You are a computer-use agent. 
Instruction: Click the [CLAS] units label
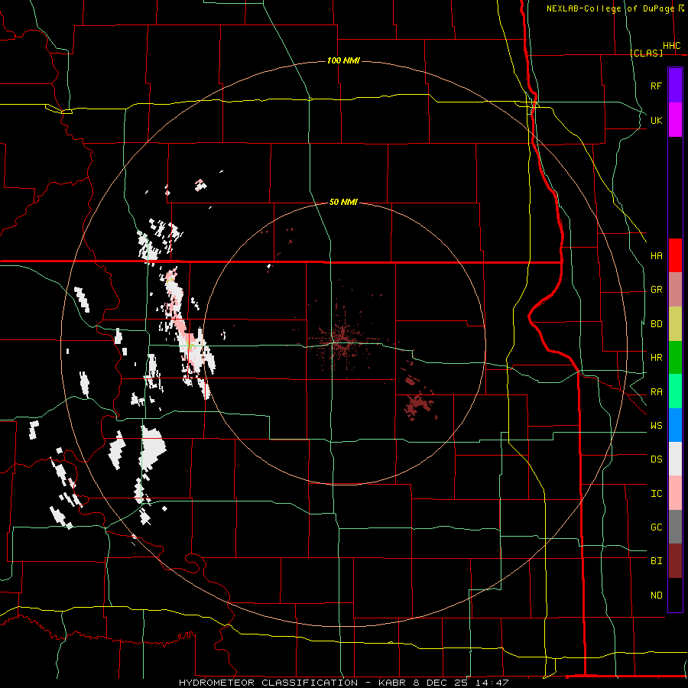[646, 53]
